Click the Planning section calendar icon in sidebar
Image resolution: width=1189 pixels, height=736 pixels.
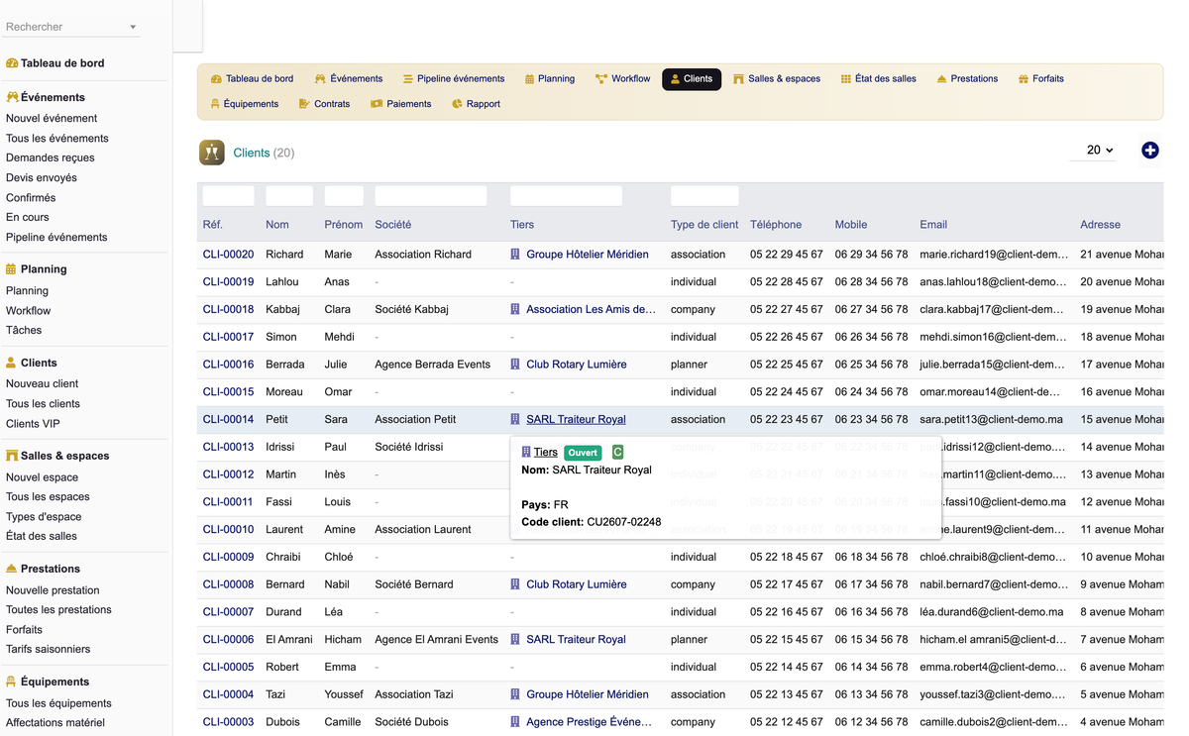[11, 269]
